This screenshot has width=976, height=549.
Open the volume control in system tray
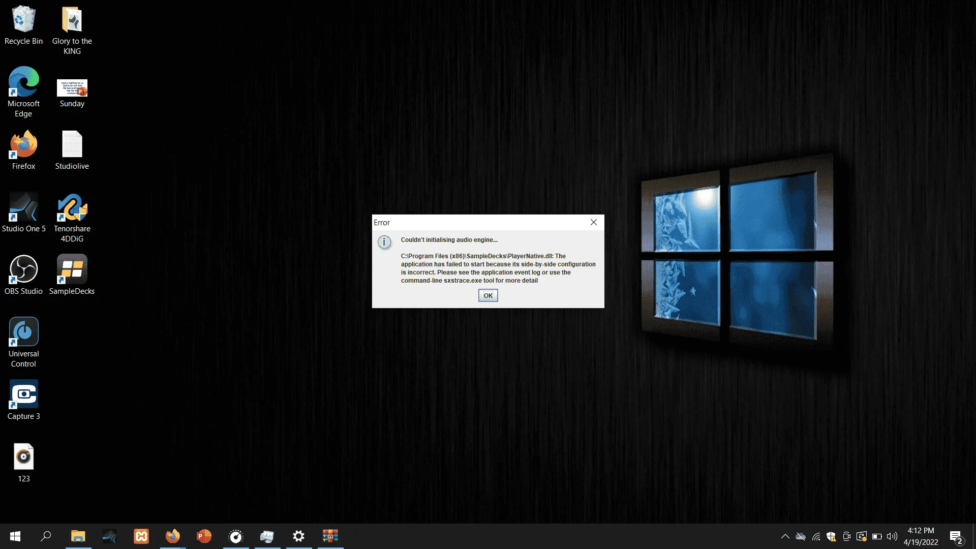tap(892, 536)
